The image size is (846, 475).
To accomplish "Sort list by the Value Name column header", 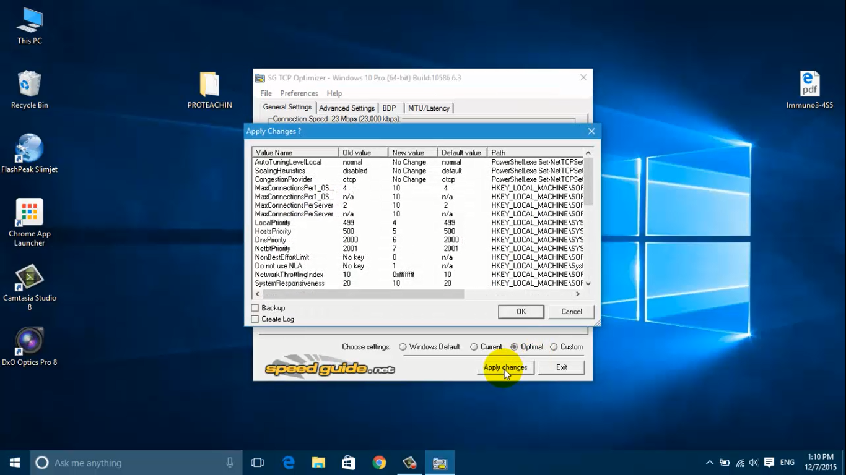I will pyautogui.click(x=295, y=152).
